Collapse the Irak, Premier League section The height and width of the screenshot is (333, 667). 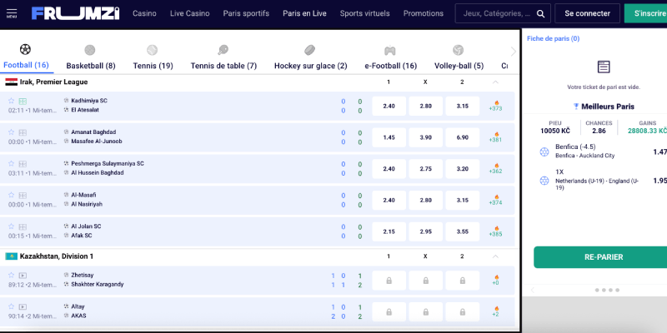(495, 82)
